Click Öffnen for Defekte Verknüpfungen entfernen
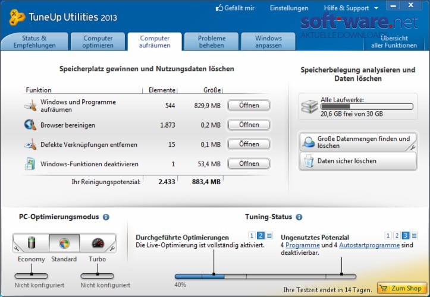430x297 pixels. pos(249,144)
